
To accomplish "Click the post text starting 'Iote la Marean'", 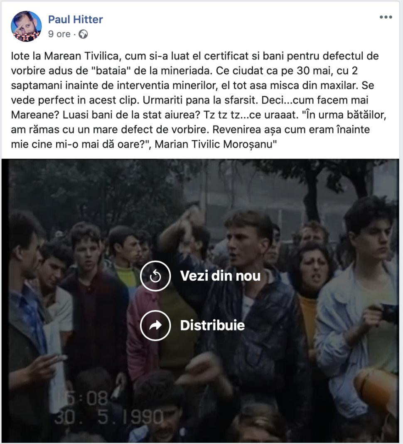I will [199, 100].
